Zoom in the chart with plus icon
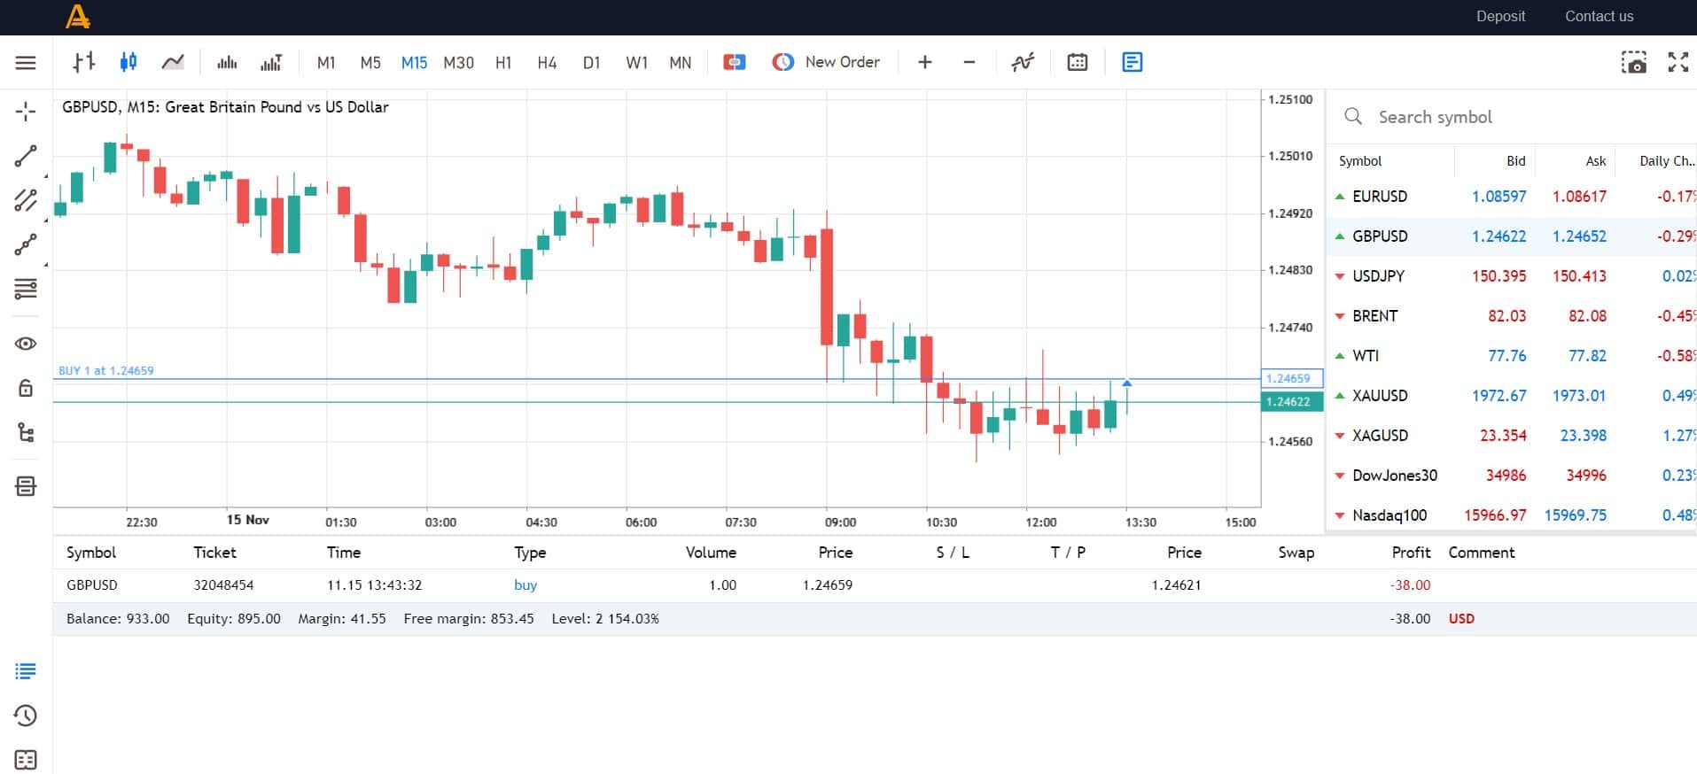This screenshot has width=1697, height=774. coord(925,62)
